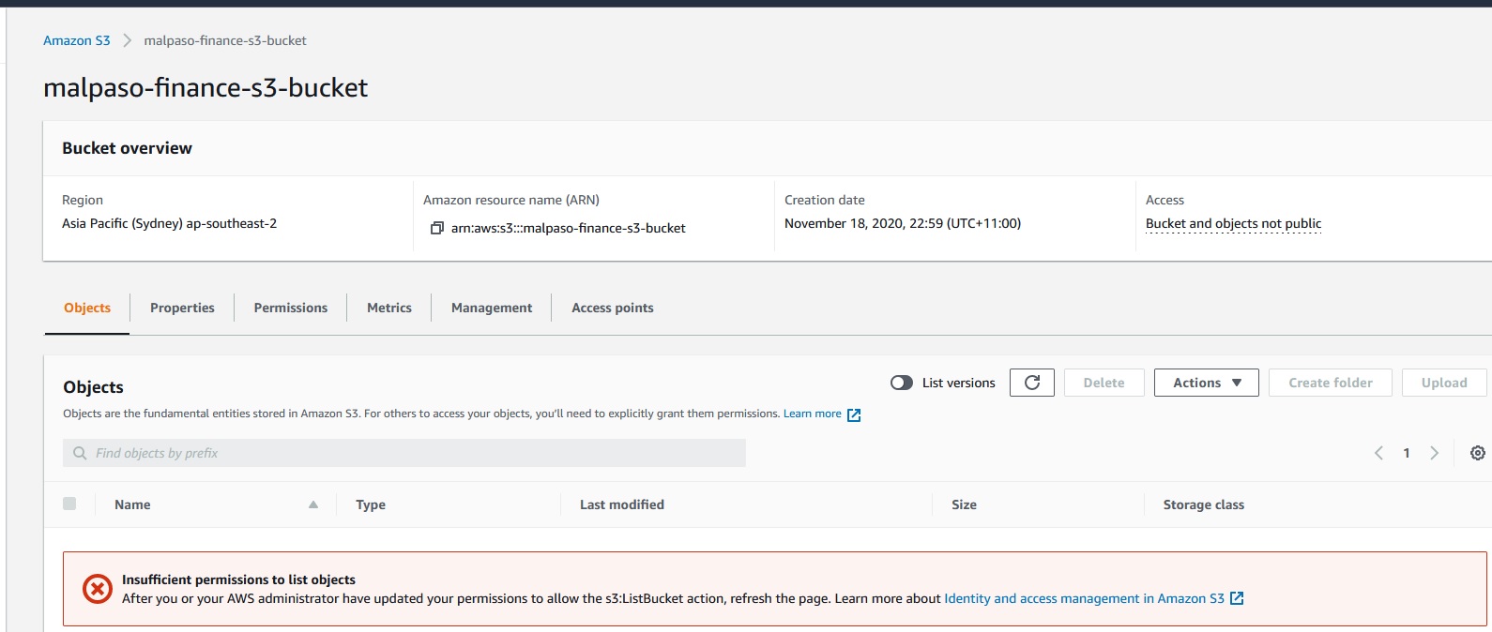Open Identity and access management in Amazon S3 link

coord(1084,598)
